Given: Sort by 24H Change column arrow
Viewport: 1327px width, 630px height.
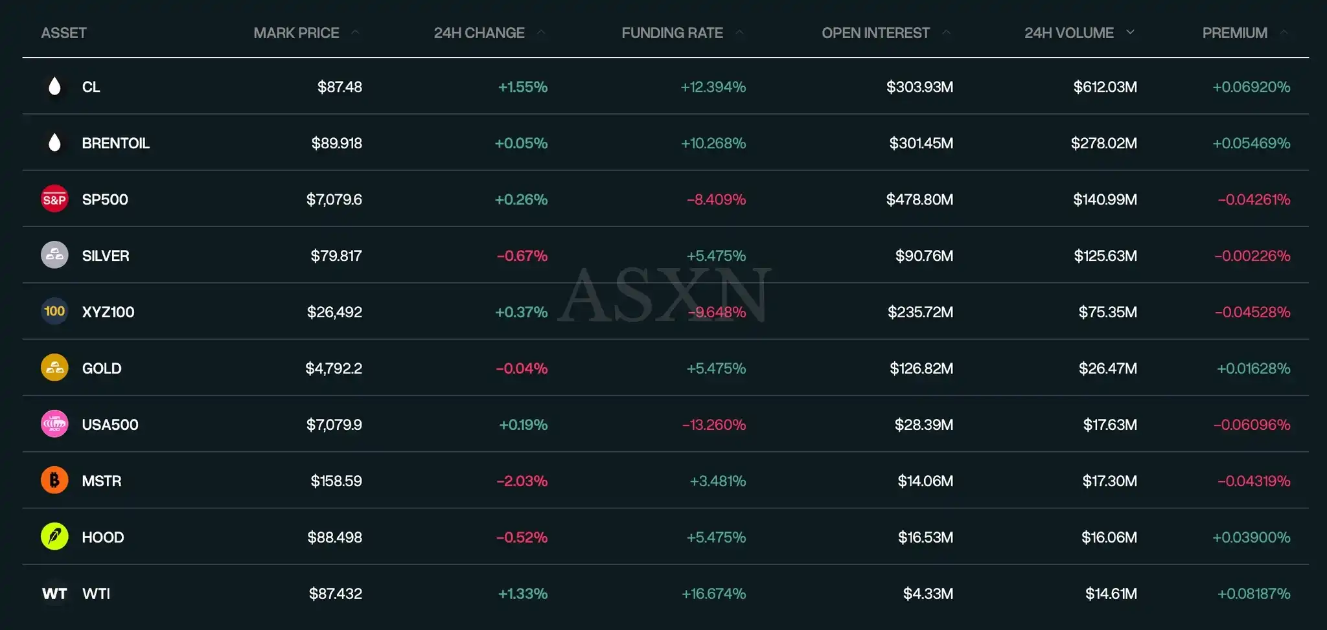Looking at the screenshot, I should click(x=541, y=32).
